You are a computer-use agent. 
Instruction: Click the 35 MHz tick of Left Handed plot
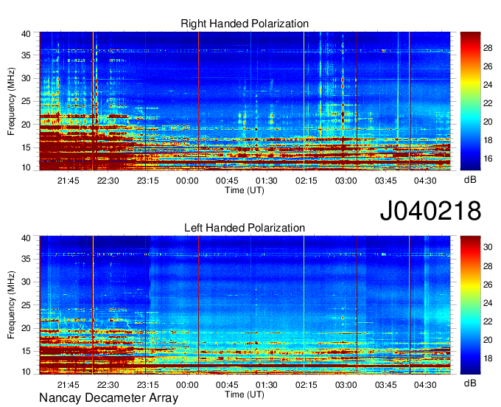coord(26,259)
